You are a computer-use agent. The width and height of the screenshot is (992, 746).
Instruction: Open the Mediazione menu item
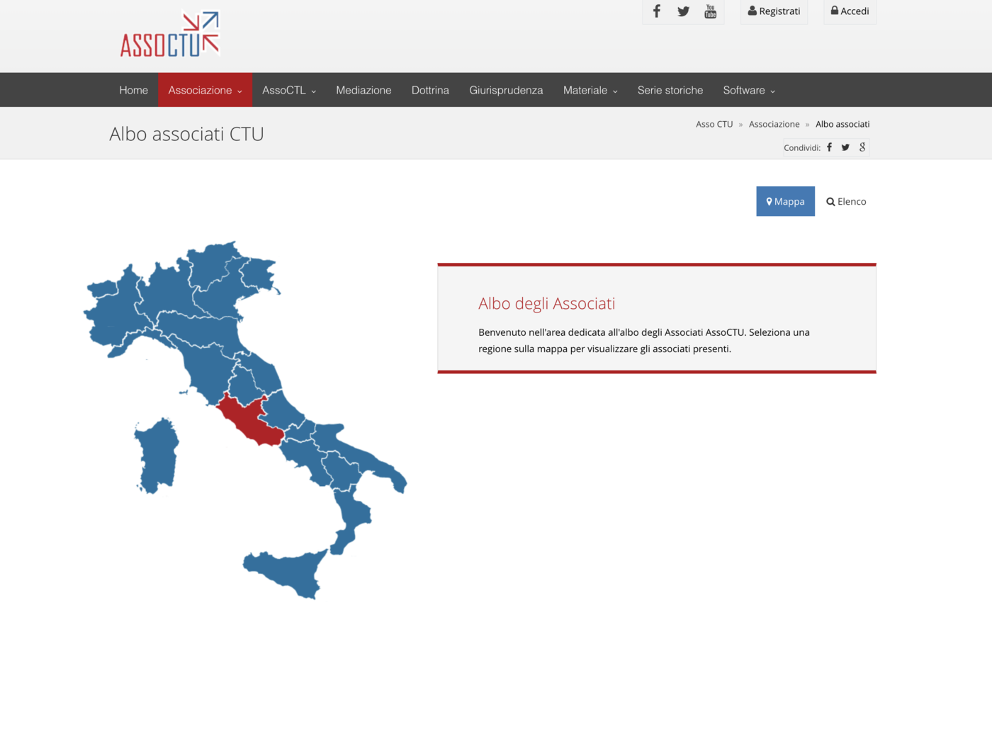coord(363,90)
